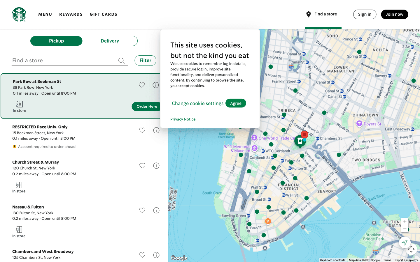Click the search magnifier icon

point(121,61)
